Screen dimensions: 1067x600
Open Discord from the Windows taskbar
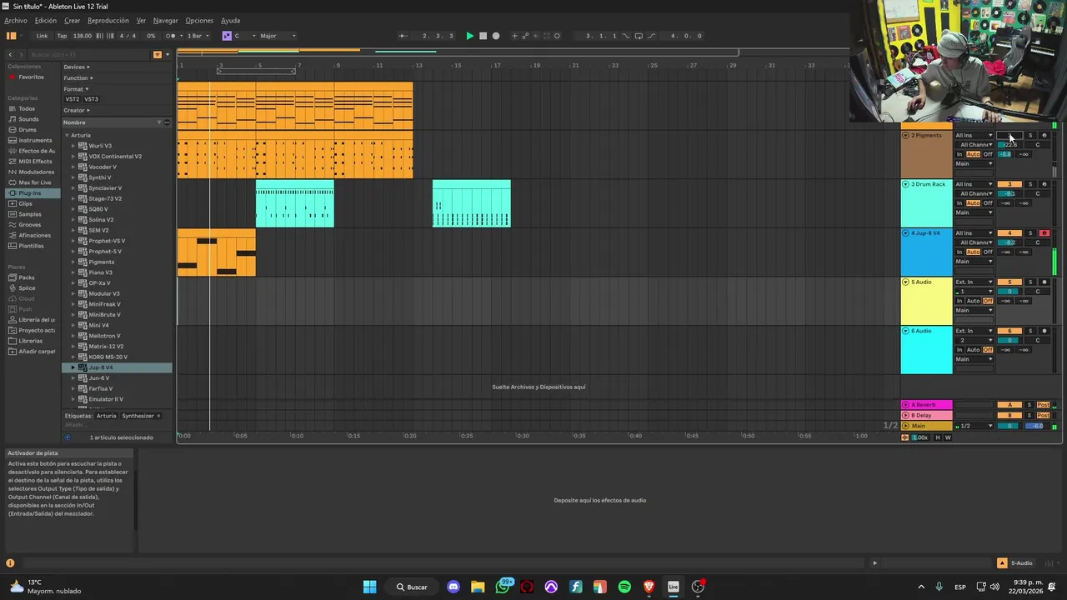tap(453, 587)
